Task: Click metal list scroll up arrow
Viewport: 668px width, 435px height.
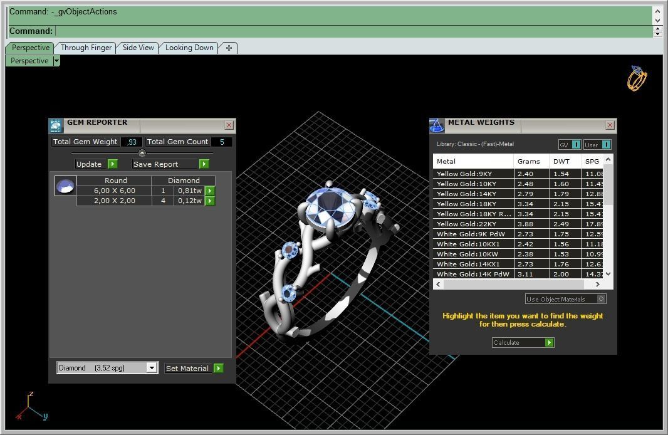Action: pyautogui.click(x=608, y=159)
